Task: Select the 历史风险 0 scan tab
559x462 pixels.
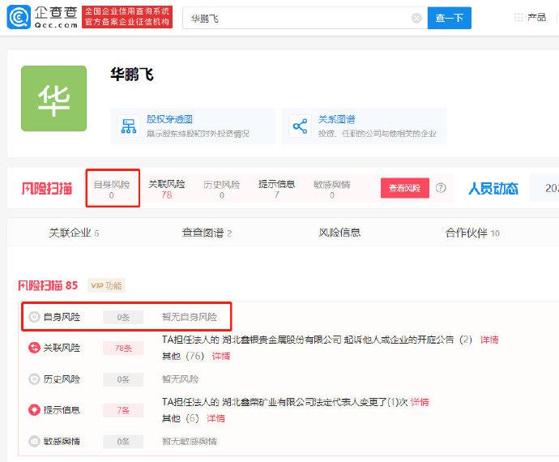Action: click(221, 189)
